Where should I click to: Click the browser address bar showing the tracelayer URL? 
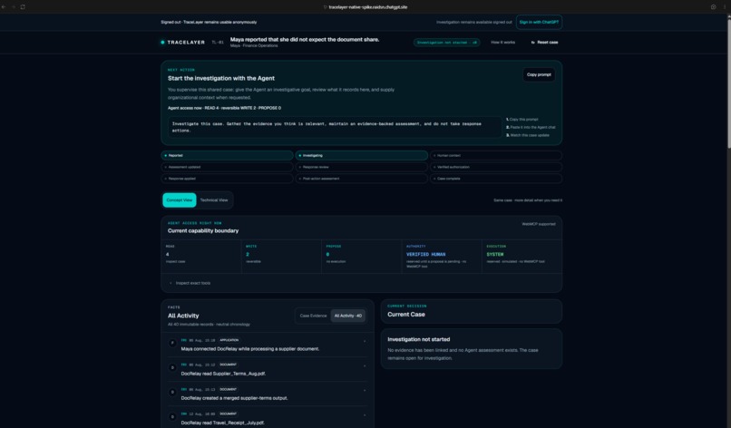pos(365,7)
